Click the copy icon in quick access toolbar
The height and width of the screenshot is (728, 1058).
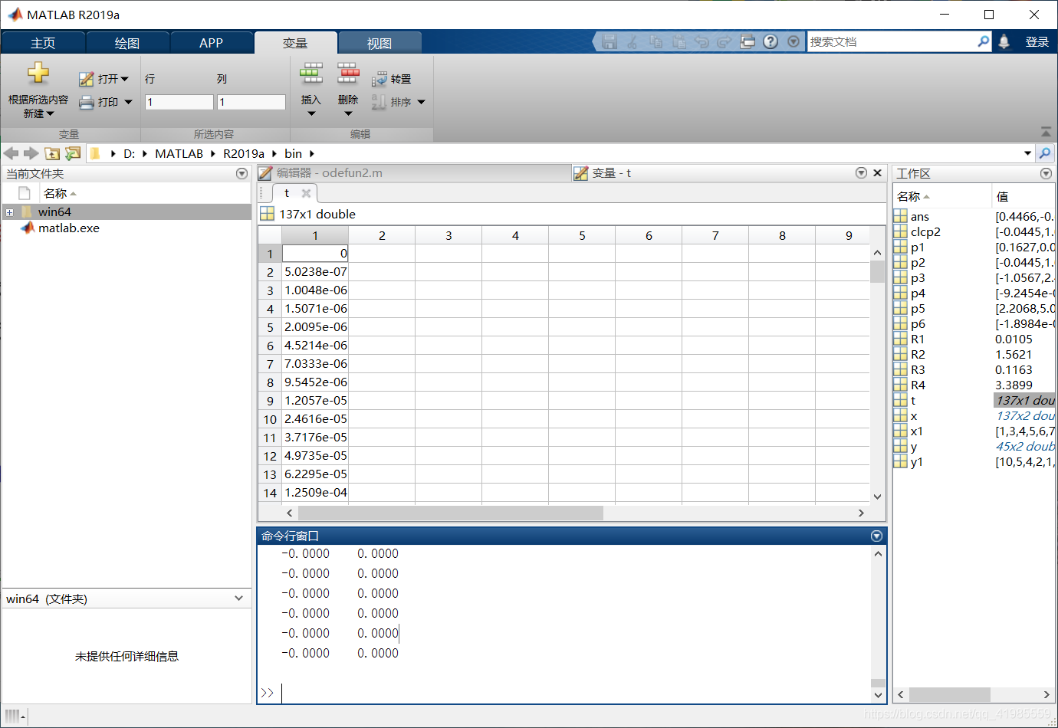(x=655, y=41)
